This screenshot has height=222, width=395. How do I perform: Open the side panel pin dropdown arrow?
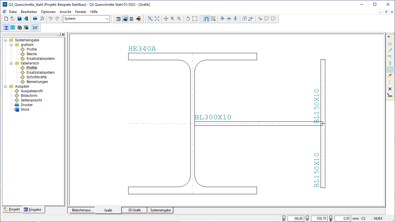pos(59,34)
